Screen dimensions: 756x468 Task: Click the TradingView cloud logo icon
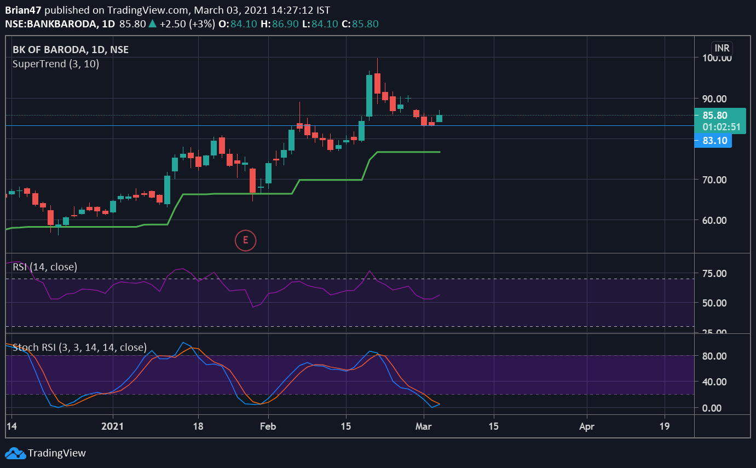(x=15, y=453)
